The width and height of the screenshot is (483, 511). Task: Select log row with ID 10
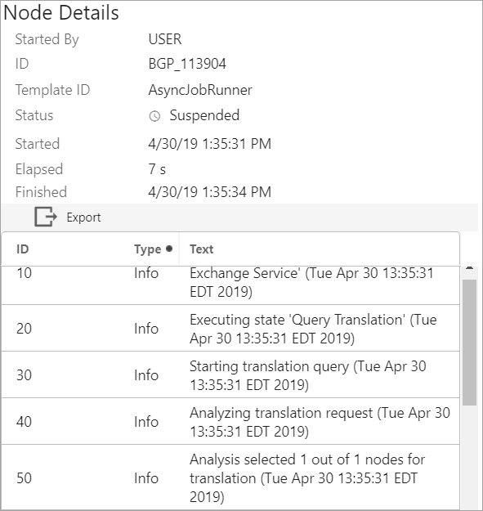230,285
